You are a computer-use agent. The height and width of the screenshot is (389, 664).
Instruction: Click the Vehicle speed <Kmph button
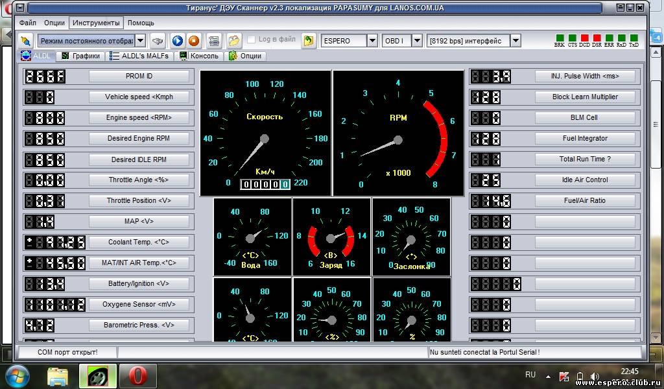139,97
